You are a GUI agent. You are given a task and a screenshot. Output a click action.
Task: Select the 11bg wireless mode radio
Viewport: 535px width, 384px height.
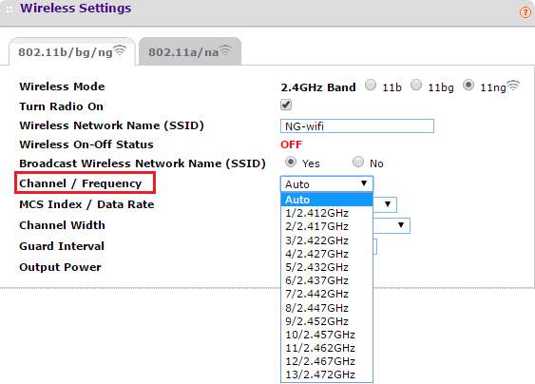click(x=416, y=85)
